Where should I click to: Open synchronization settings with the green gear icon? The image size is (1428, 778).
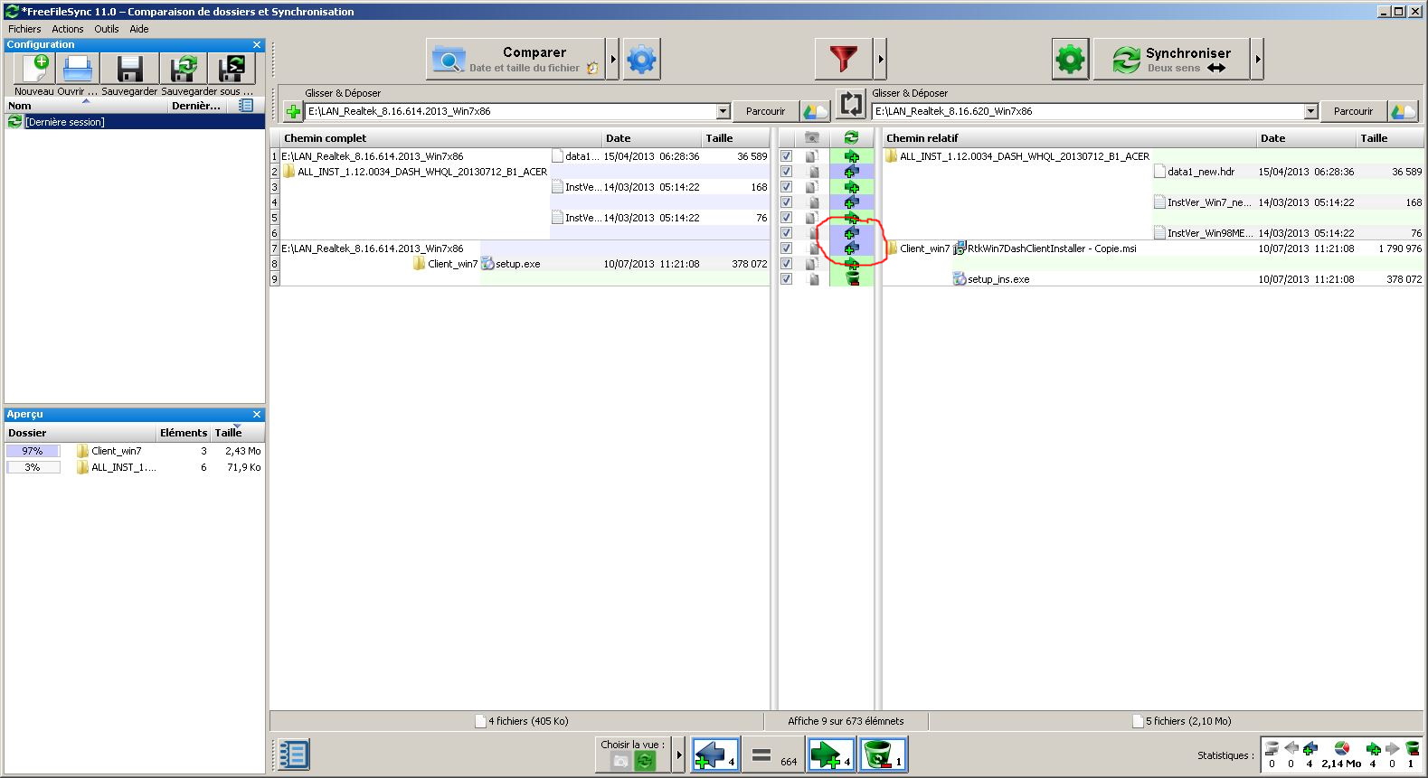click(1070, 60)
